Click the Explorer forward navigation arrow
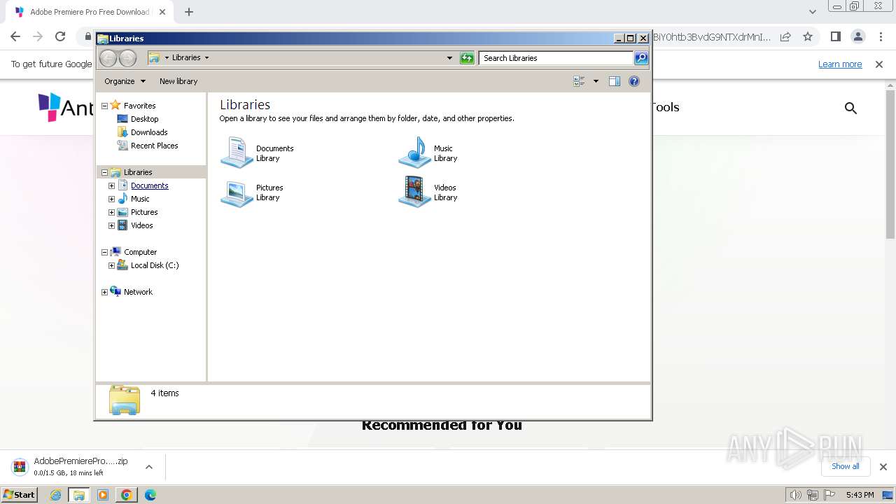 (128, 58)
